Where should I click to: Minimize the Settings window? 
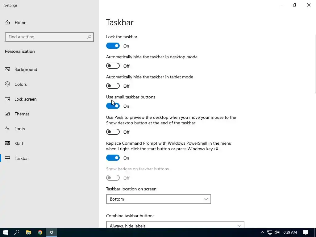(280, 5)
